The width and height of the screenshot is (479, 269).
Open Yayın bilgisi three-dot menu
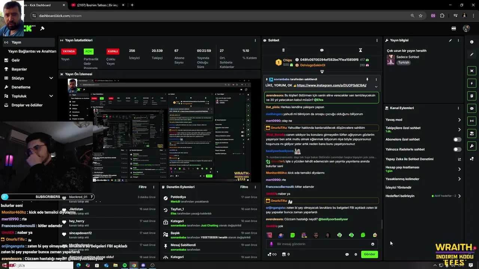pos(458,40)
